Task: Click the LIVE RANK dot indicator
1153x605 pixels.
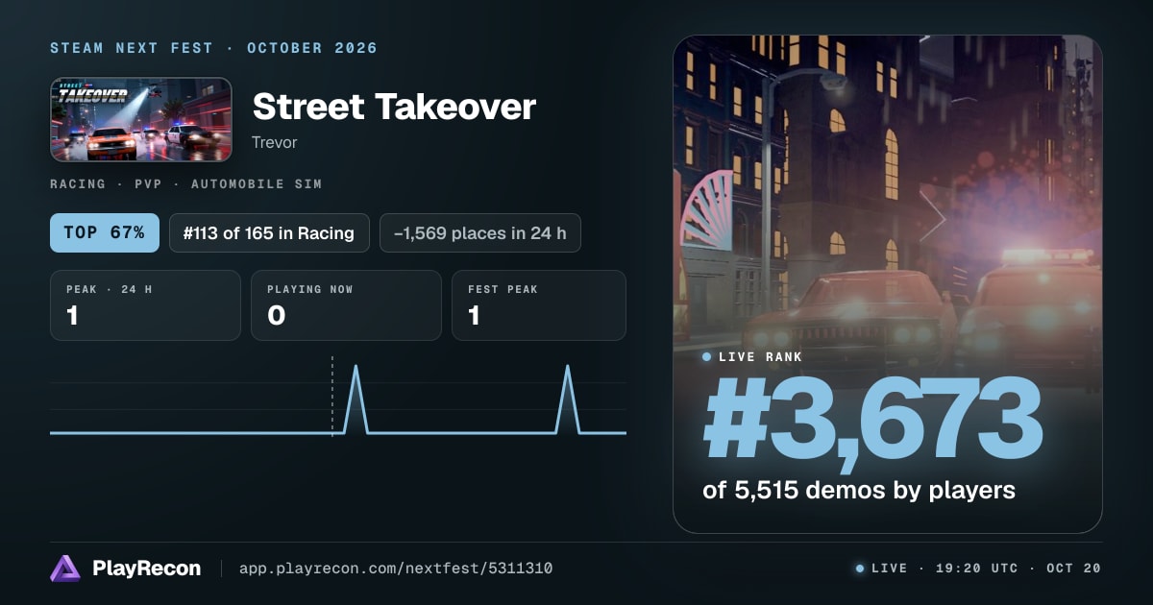Action: point(707,356)
